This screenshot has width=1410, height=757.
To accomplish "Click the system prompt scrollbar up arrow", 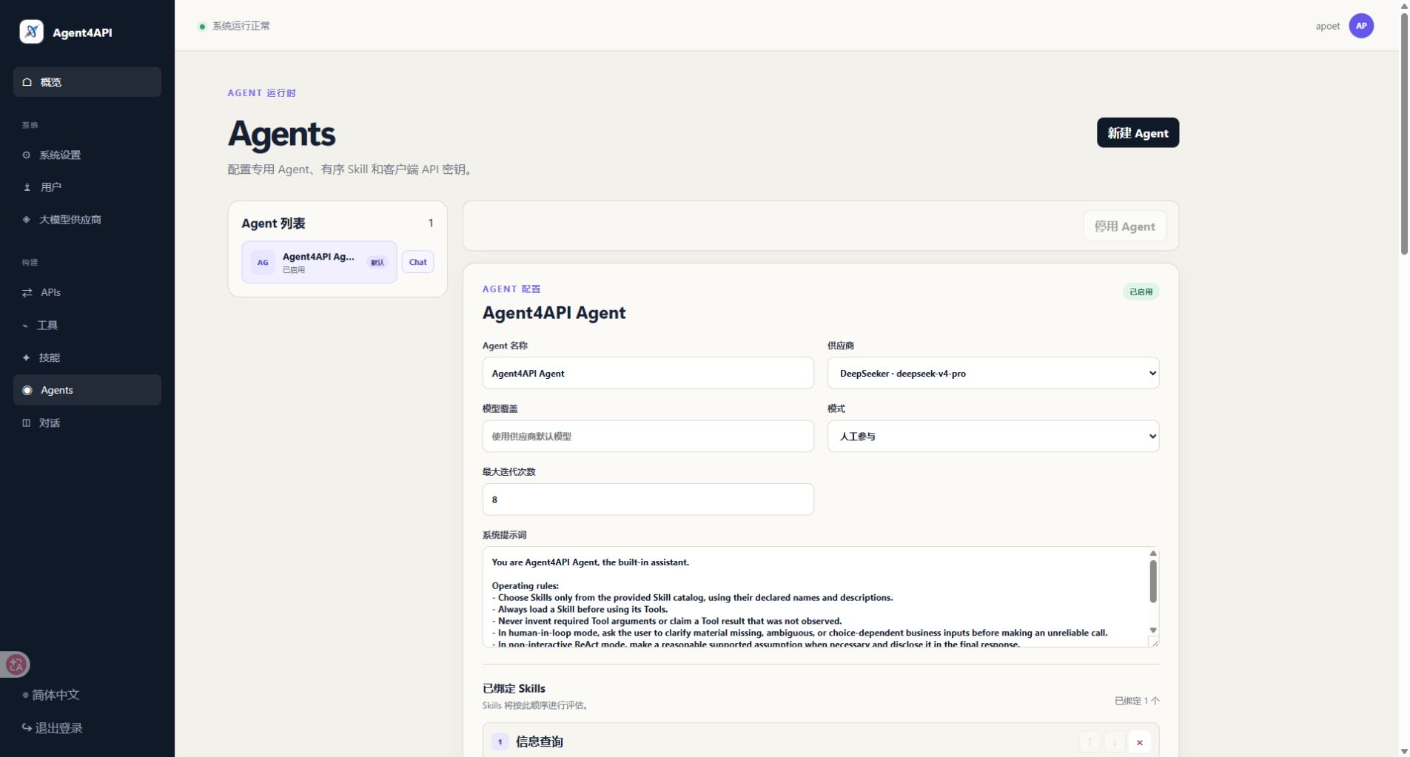I will [1152, 554].
